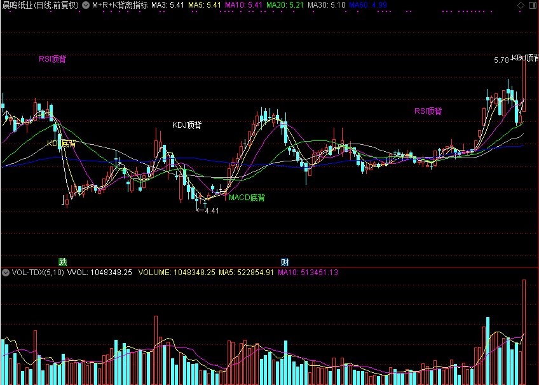Image resolution: width=539 pixels, height=385 pixels.
Task: Click the yellow MA5: 5.41 label
Action: (205, 5)
